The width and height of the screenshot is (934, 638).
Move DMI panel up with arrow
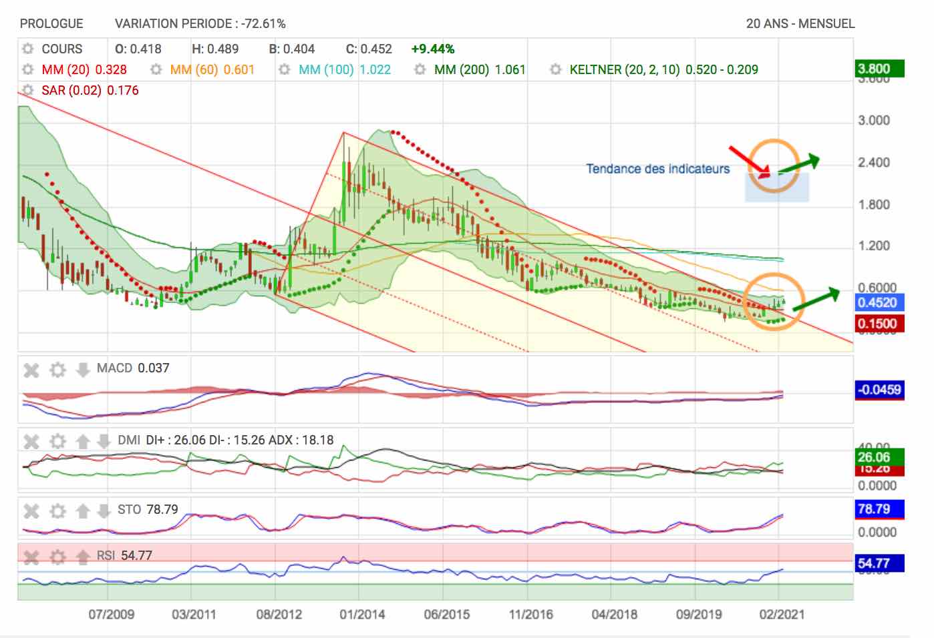(83, 441)
